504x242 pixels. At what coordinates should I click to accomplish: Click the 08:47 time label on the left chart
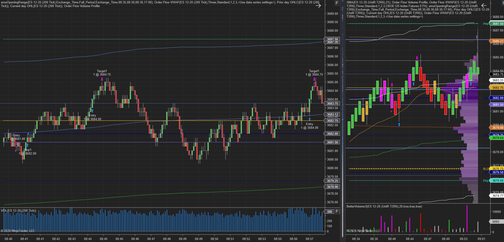[151, 239]
